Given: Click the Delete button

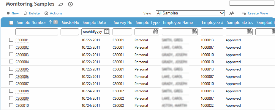Looking at the screenshot, I should pos(32,13).
